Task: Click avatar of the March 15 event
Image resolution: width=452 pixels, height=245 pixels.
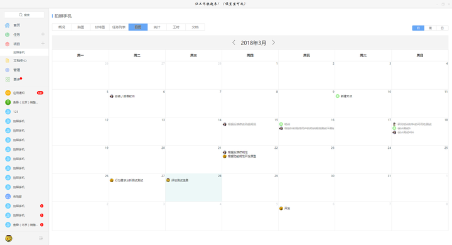Action: 225,124
